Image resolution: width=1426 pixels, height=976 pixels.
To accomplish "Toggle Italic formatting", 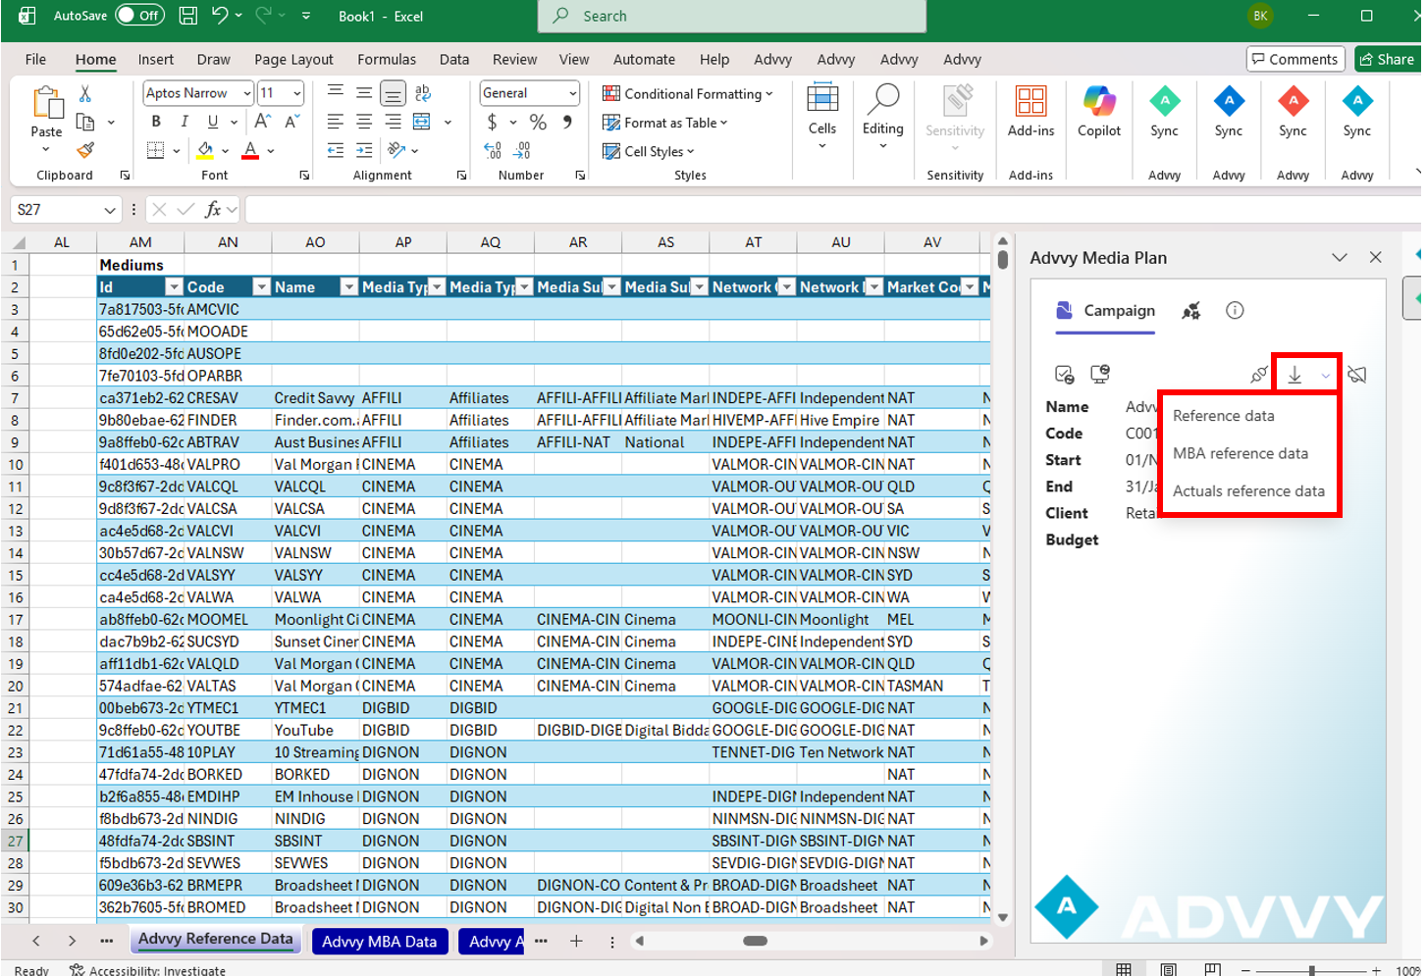I will (185, 122).
